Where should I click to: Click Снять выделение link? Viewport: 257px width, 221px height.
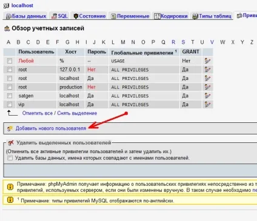pyautogui.click(x=77, y=113)
